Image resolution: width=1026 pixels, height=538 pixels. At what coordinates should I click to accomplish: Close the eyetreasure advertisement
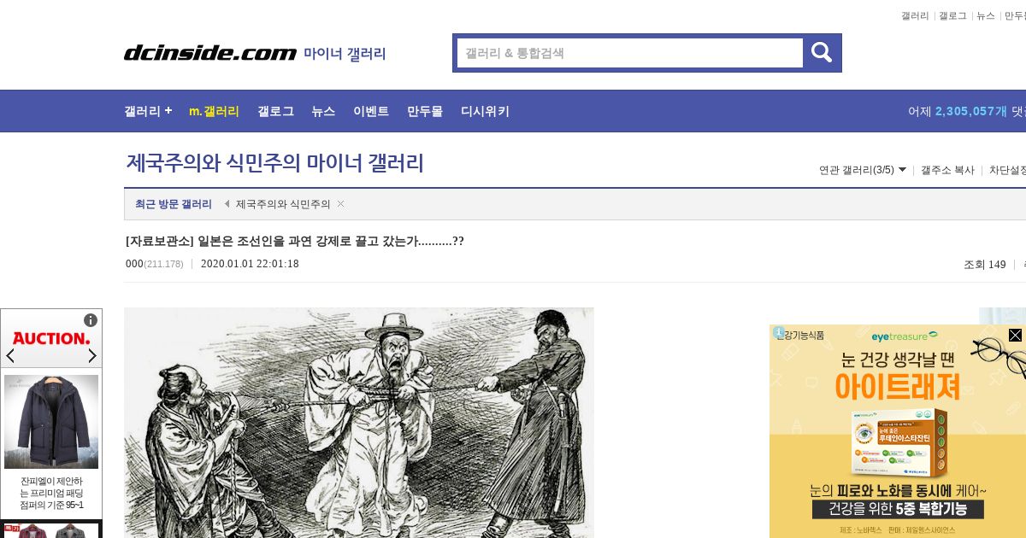click(x=1015, y=335)
